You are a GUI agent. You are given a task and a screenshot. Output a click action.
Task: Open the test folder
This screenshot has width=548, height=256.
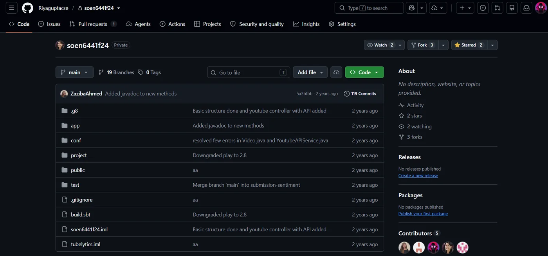[75, 185]
